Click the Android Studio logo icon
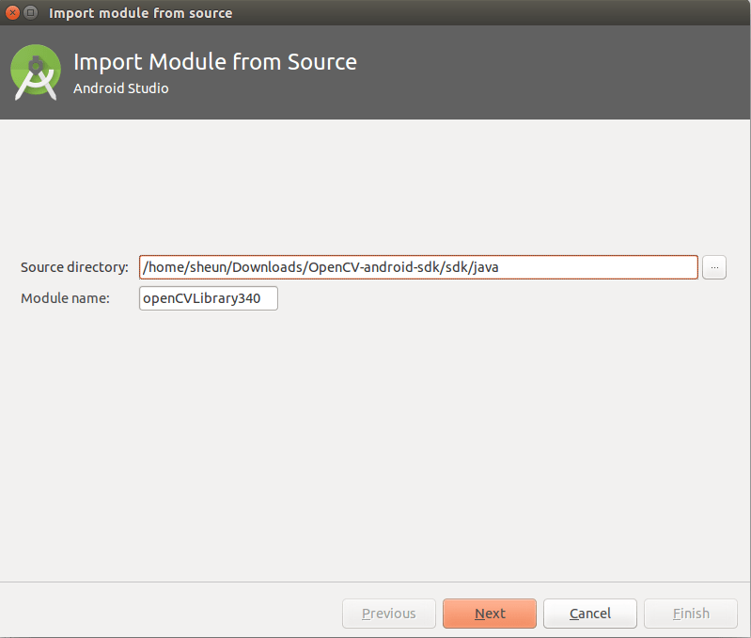Image resolution: width=751 pixels, height=638 pixels. coord(36,73)
